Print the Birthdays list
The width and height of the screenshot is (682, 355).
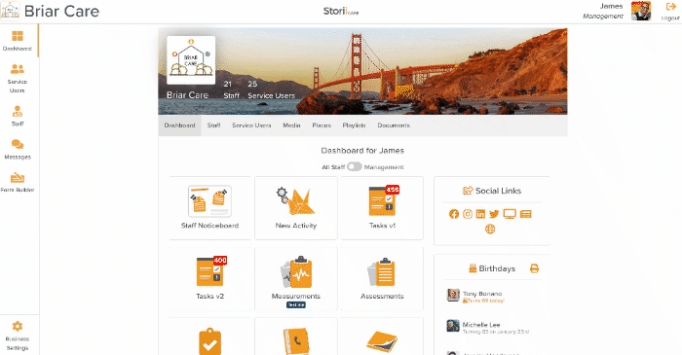[535, 268]
